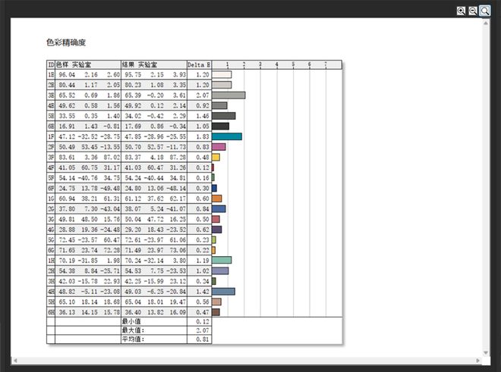Click the vertical scrollbar up arrow
The image size is (501, 372).
(484, 24)
